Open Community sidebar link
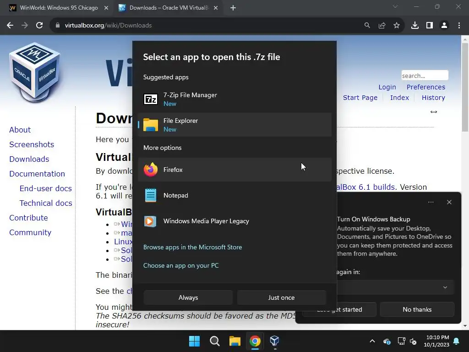469x352 pixels. [x=30, y=232]
